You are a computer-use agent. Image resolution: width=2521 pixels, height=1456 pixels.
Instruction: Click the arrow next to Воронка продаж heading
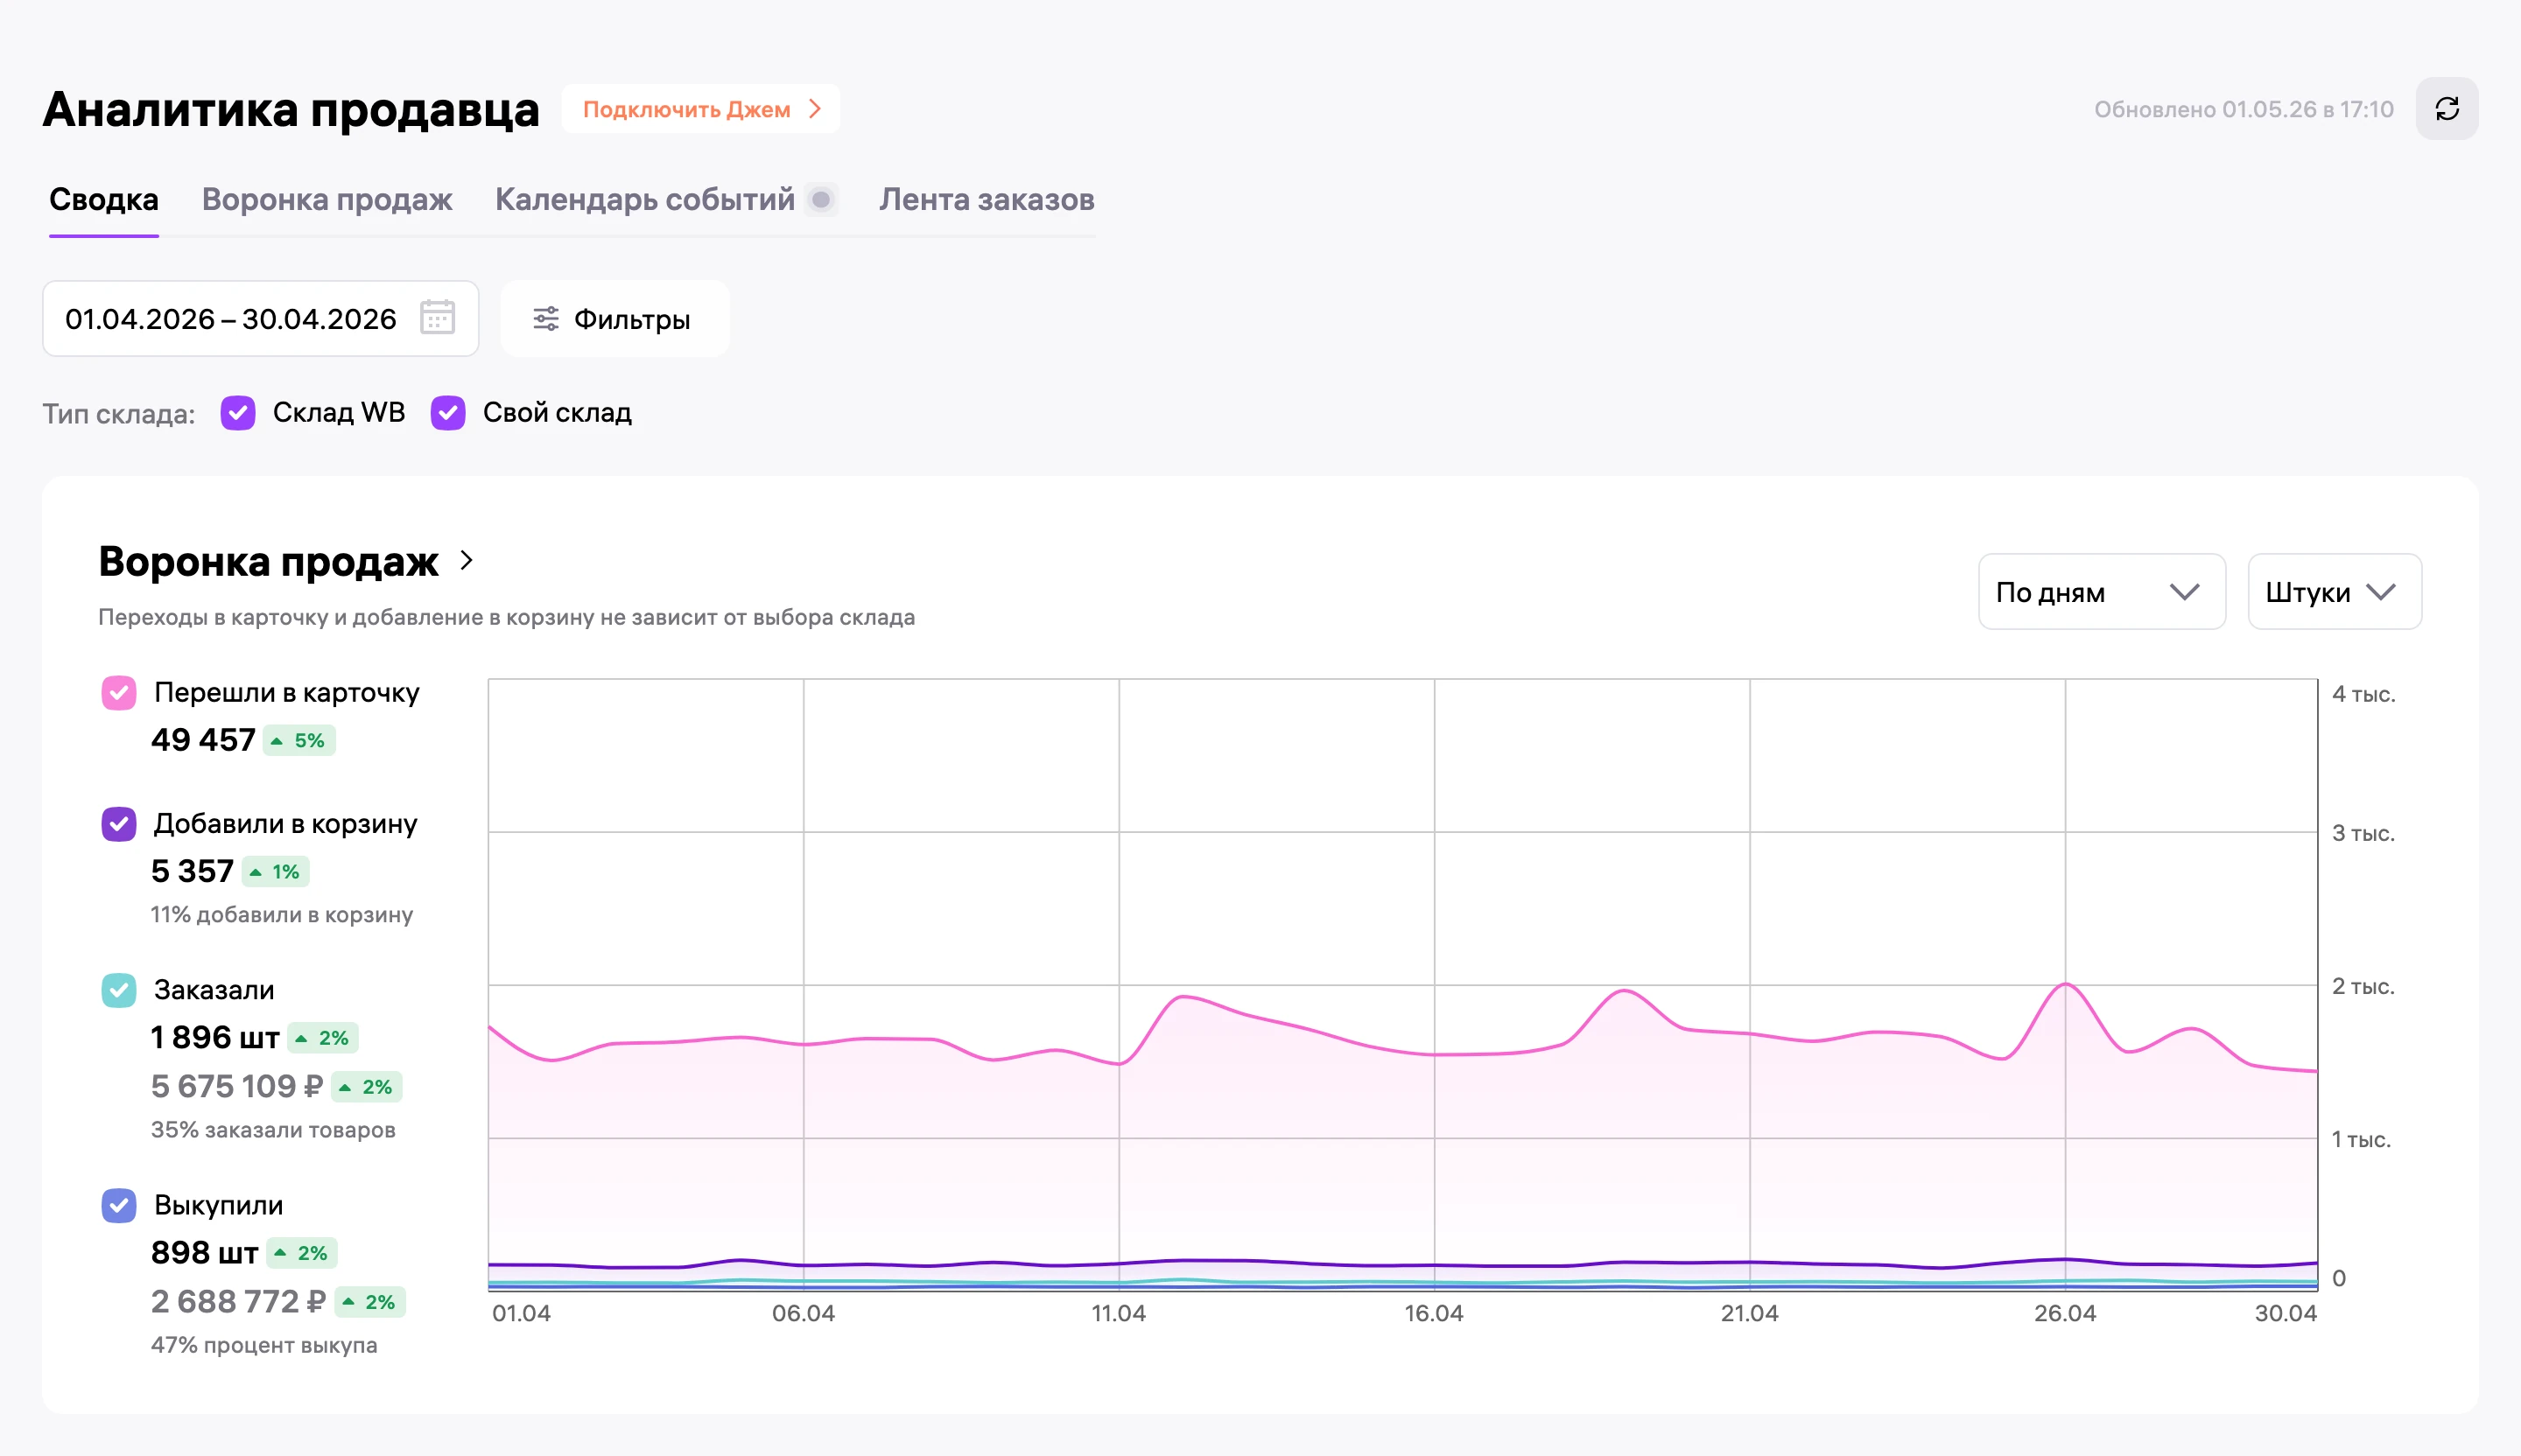467,561
